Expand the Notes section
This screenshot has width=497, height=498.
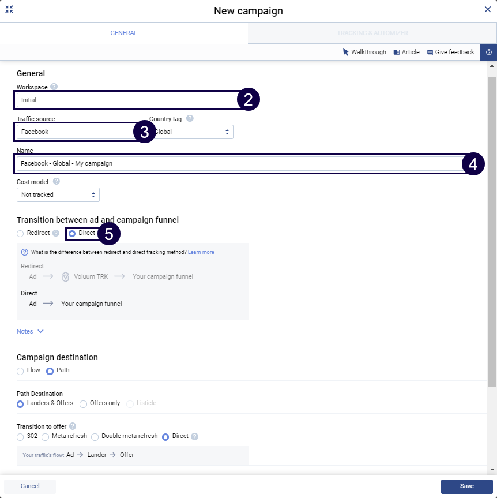pyautogui.click(x=30, y=331)
